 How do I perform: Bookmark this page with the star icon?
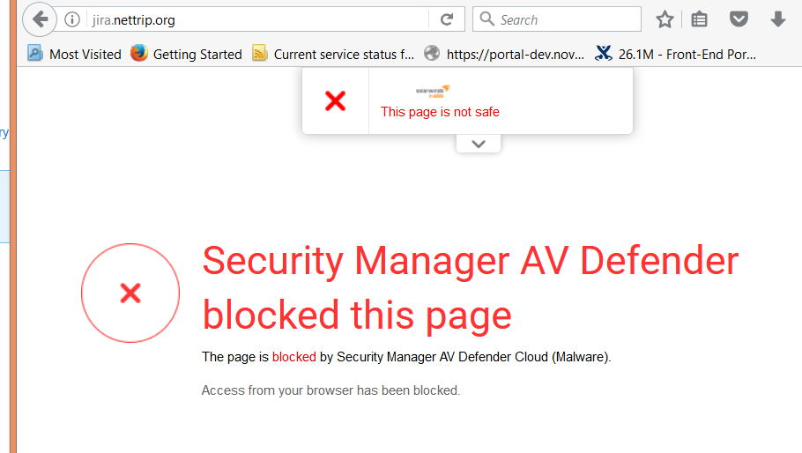(x=665, y=19)
